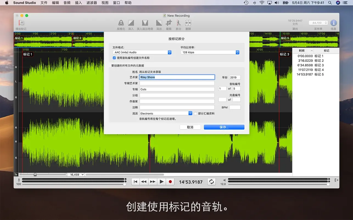Image resolution: width=353 pixels, height=220 pixels.
Task: Click the Split (拆分) toolbar icon
Action: coord(178,23)
